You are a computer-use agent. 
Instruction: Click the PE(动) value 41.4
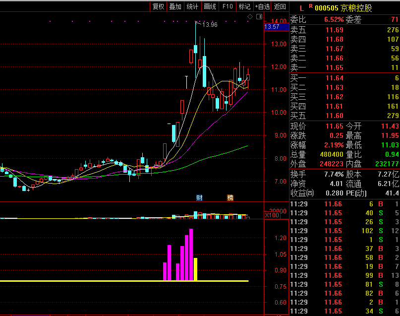point(392,193)
